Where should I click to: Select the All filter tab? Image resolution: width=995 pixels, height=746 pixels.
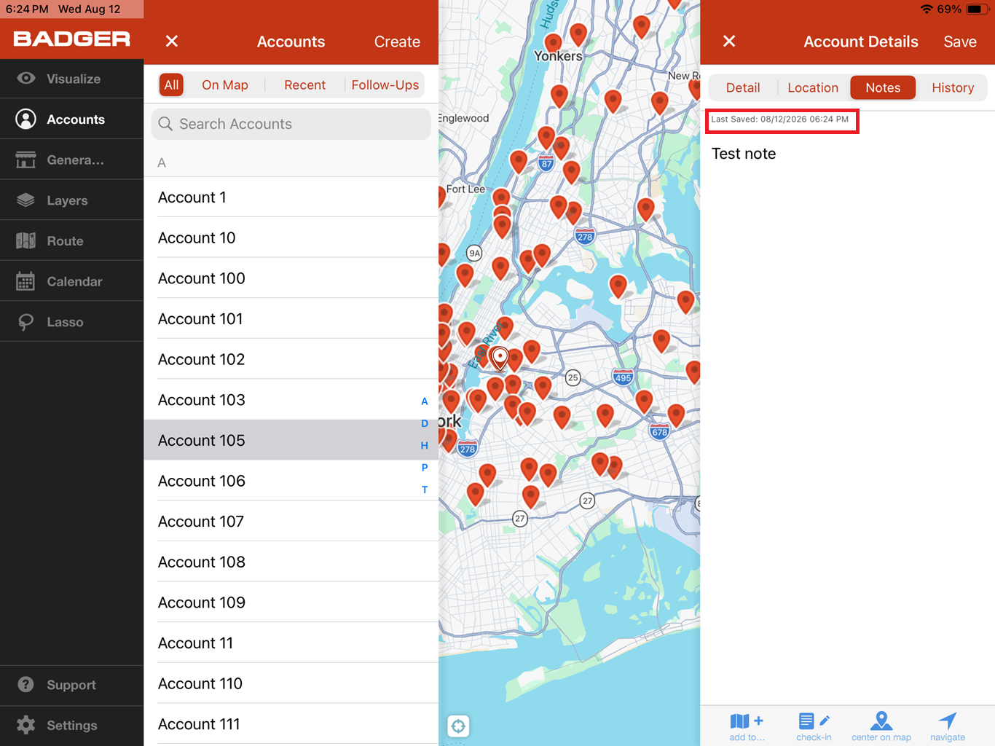coord(171,85)
